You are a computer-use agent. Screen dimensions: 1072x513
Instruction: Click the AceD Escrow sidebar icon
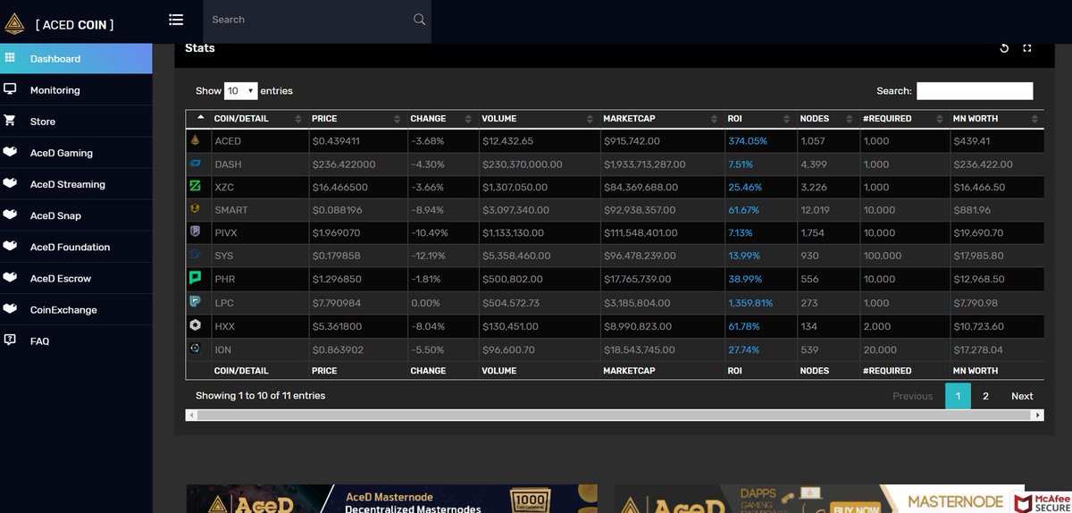[10, 277]
